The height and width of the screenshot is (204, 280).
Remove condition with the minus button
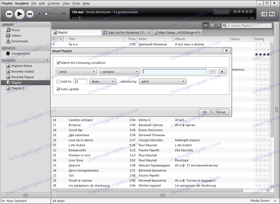(x=212, y=72)
